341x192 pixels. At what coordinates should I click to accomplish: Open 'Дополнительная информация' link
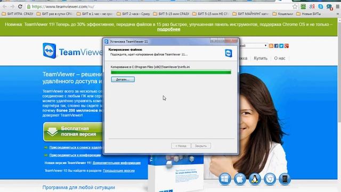pyautogui.click(x=117, y=163)
